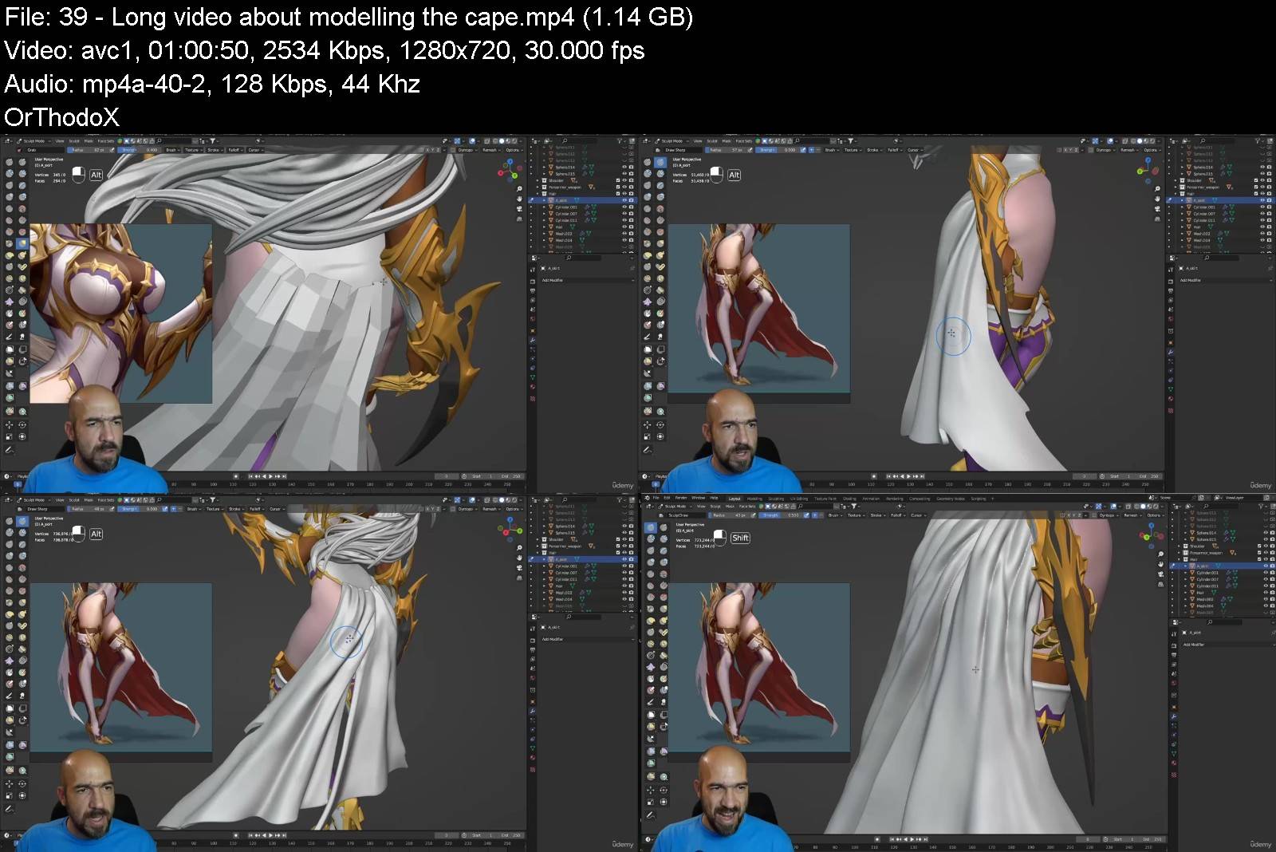This screenshot has height=852, width=1276.
Task: Select the Rotate tool in bottom-right frame toolbar
Action: coord(664,790)
